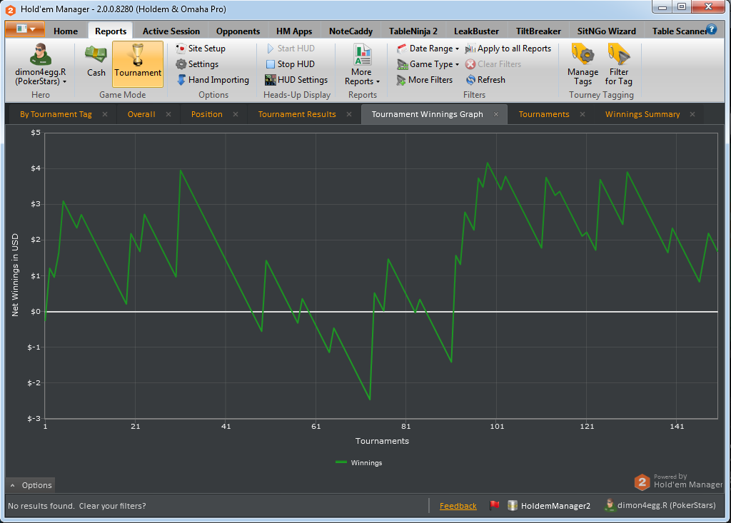
Task: Close the Tournament Results tab
Action: tap(348, 114)
